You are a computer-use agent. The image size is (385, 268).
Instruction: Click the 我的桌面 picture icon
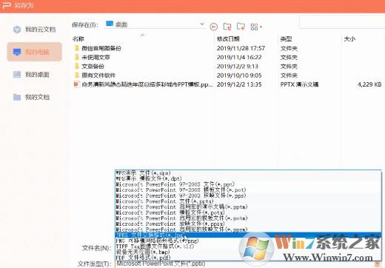[17, 75]
